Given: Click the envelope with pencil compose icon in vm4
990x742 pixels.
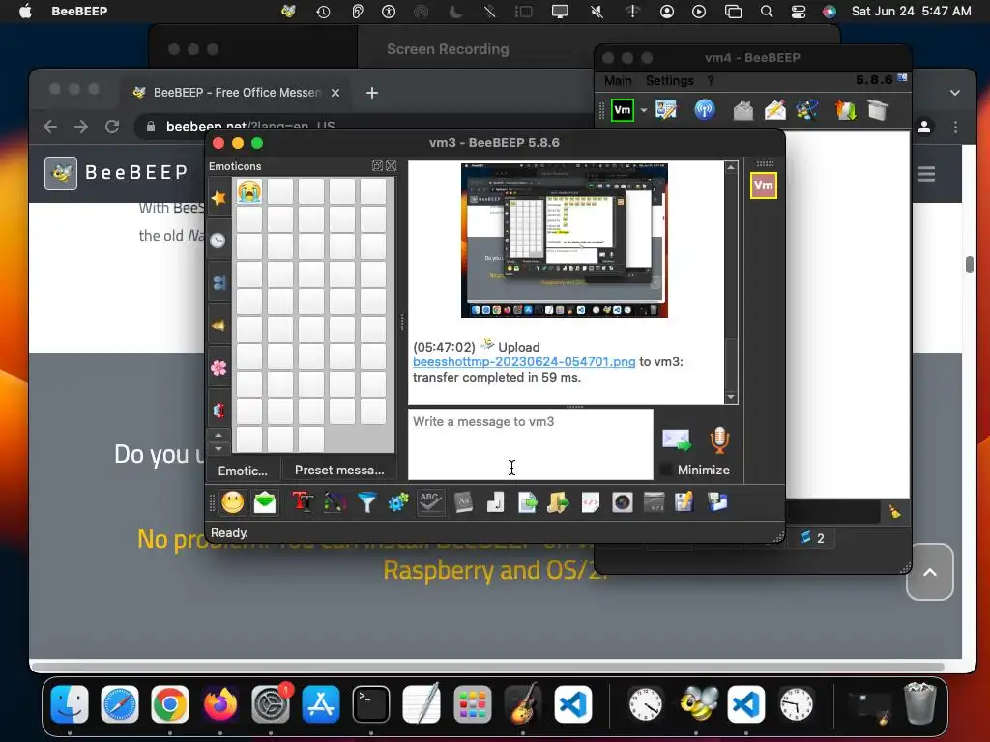Looking at the screenshot, I should coord(775,110).
